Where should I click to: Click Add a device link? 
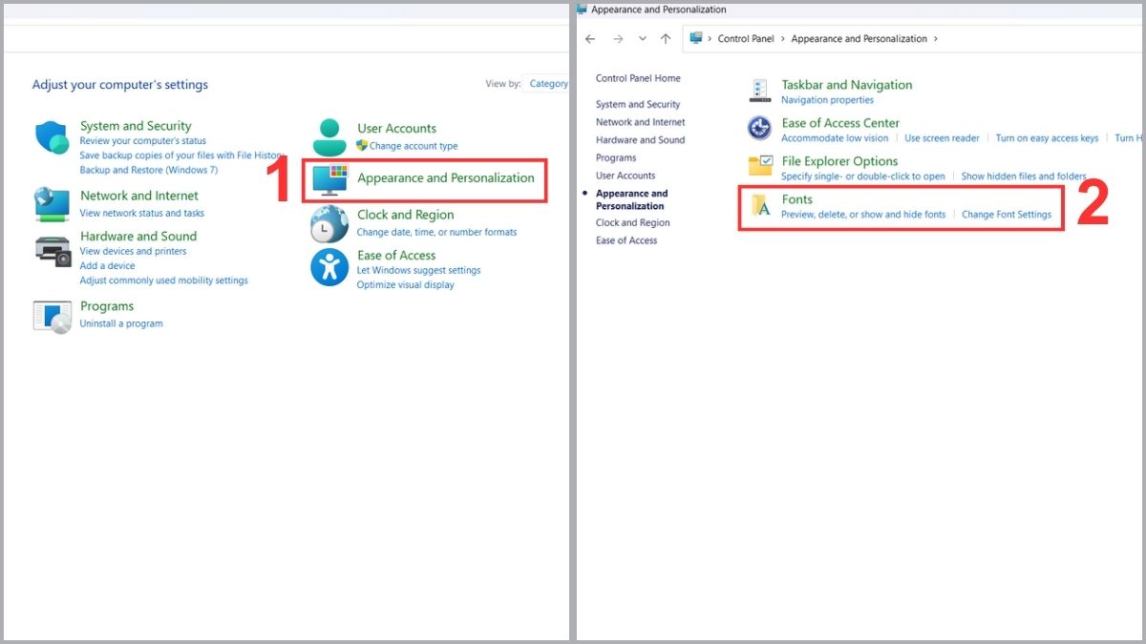(x=108, y=265)
